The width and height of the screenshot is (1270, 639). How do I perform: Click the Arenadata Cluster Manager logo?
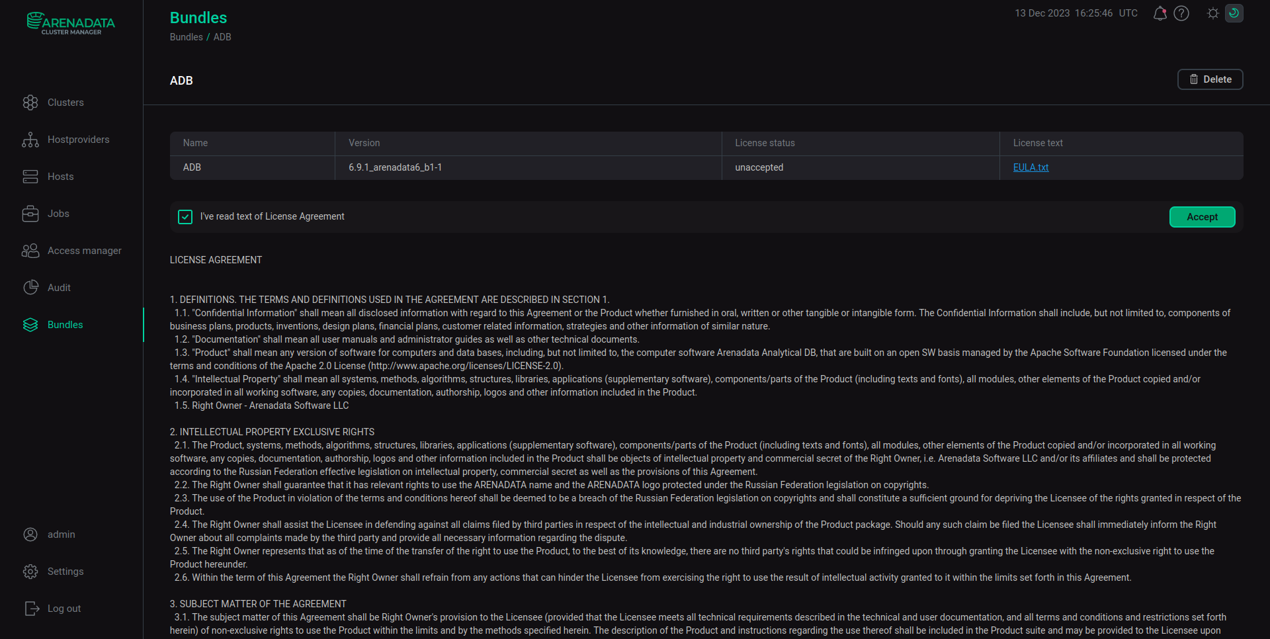coord(71,23)
